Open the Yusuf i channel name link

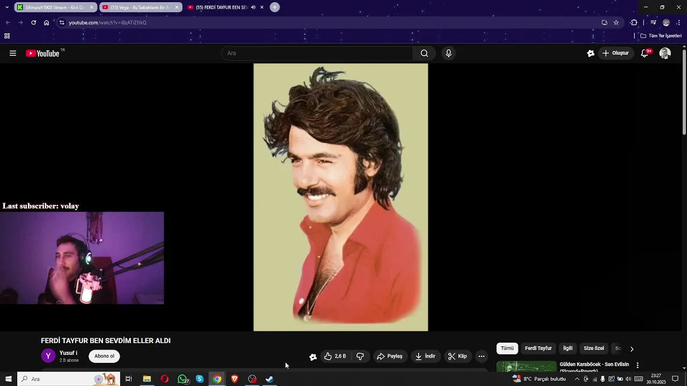tap(68, 353)
